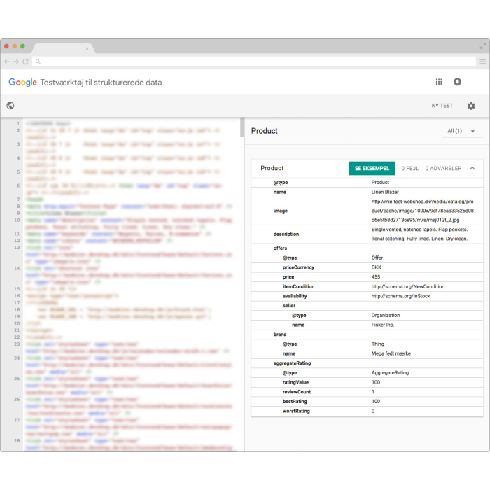Click the SE EKSEMPEL button

tap(372, 168)
